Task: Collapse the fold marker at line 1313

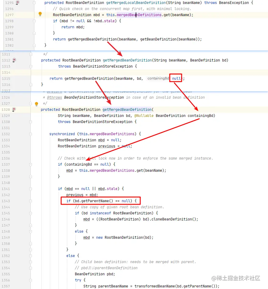Action: click(31, 66)
